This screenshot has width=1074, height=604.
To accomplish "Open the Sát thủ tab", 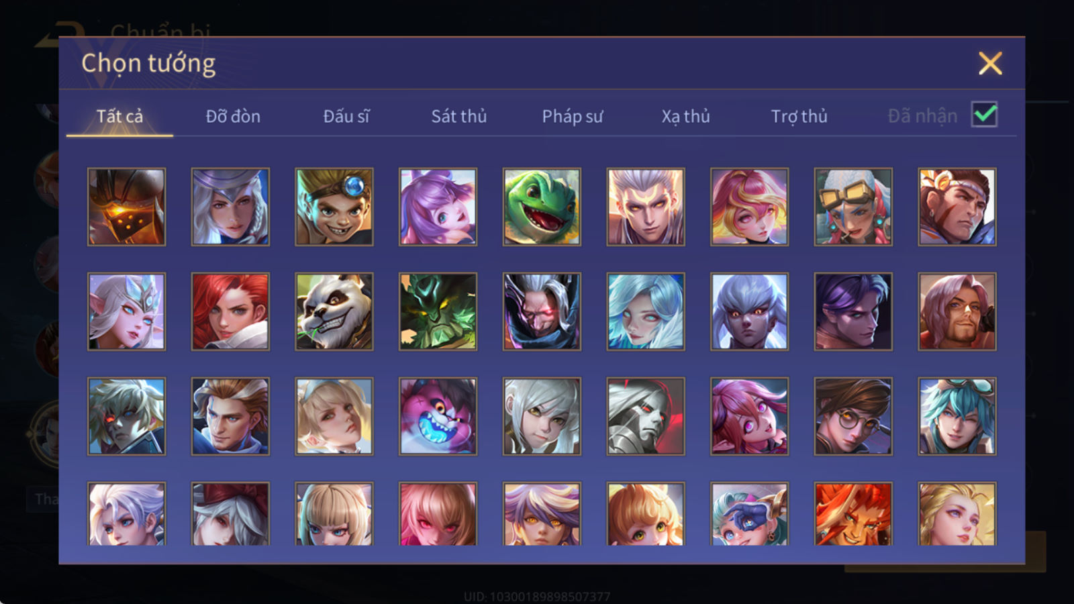I will [x=459, y=116].
